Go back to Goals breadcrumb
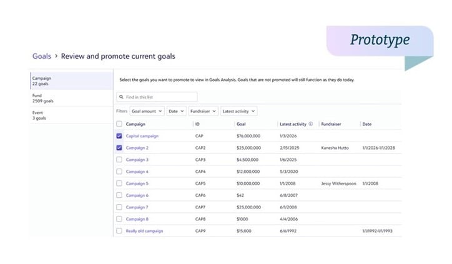Viewport: 452px width, 264px height. pyautogui.click(x=41, y=56)
